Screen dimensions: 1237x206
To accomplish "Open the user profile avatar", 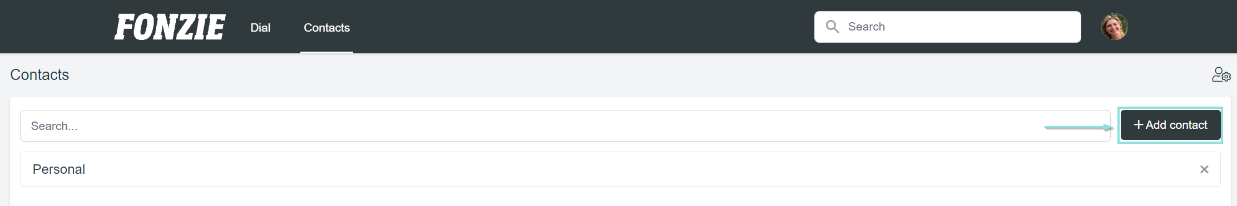I will tap(1114, 27).
